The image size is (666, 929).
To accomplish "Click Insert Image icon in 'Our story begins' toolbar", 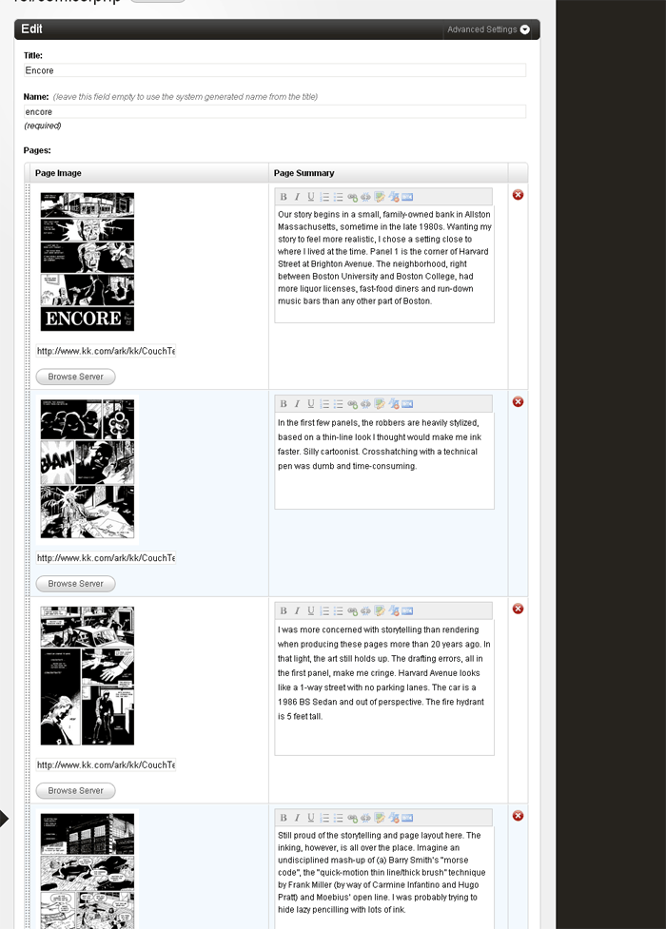I will click(x=380, y=197).
